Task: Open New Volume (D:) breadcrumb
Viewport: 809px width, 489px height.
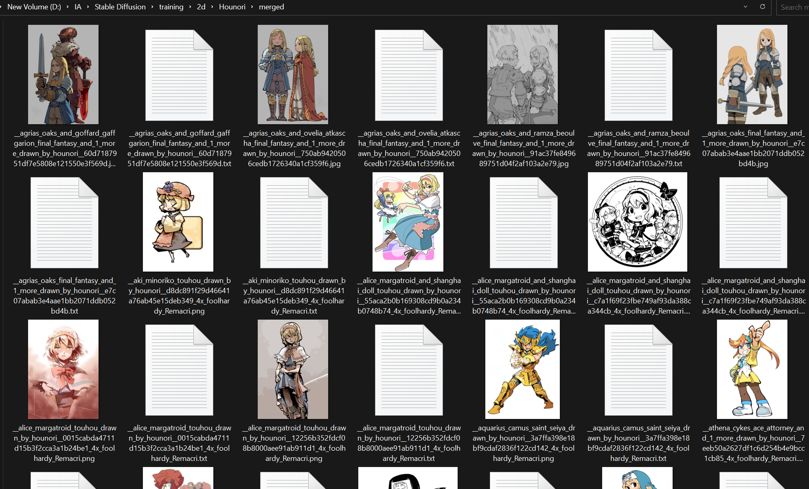Action: click(x=34, y=7)
